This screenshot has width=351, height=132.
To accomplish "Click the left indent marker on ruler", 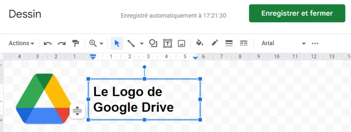I will pyautogui.click(x=93, y=57).
